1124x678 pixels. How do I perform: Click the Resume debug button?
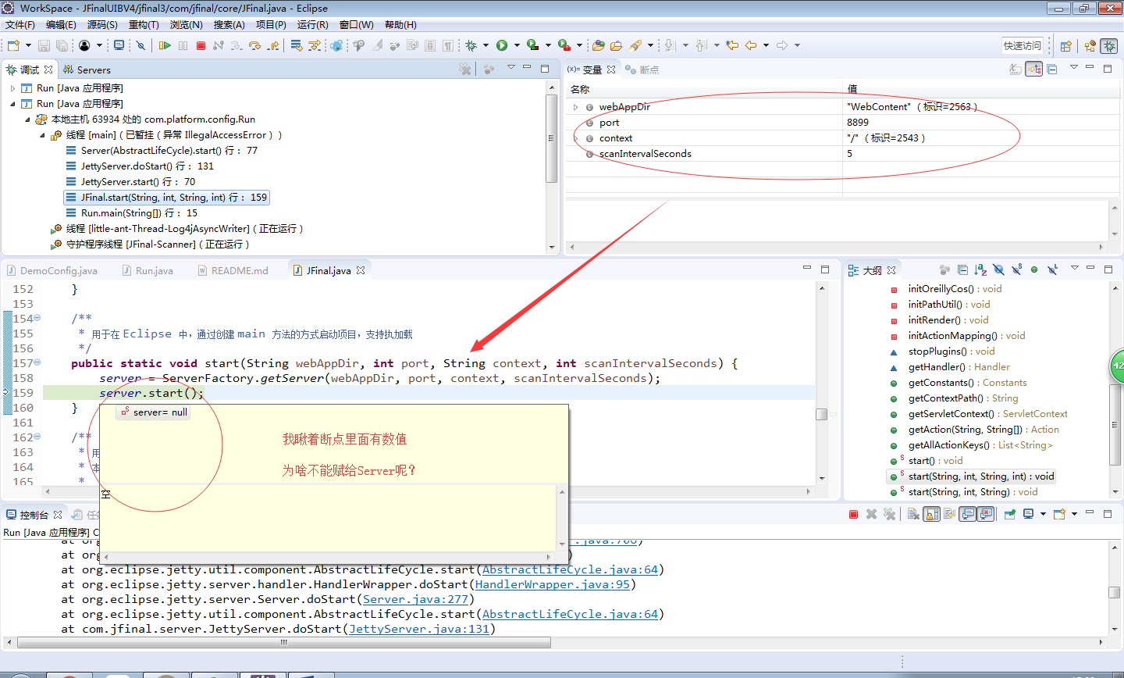[x=165, y=45]
